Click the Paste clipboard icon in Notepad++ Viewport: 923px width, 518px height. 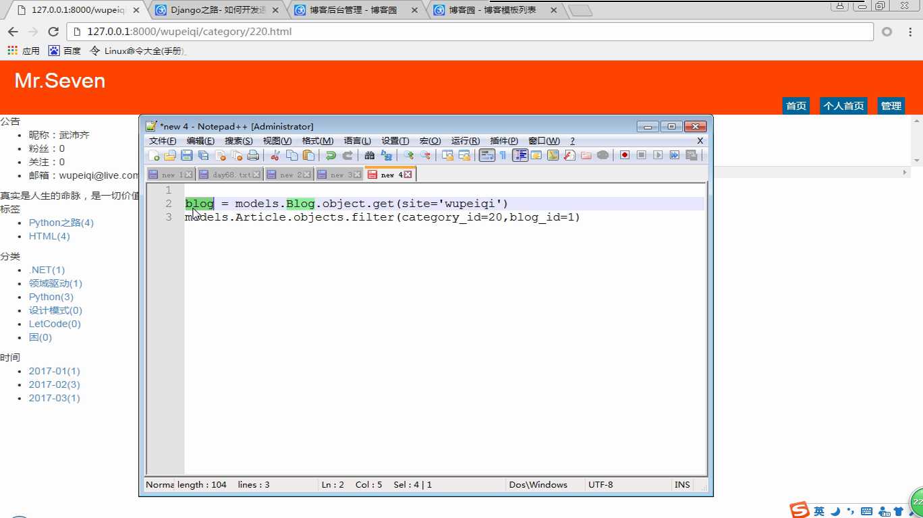(x=308, y=155)
